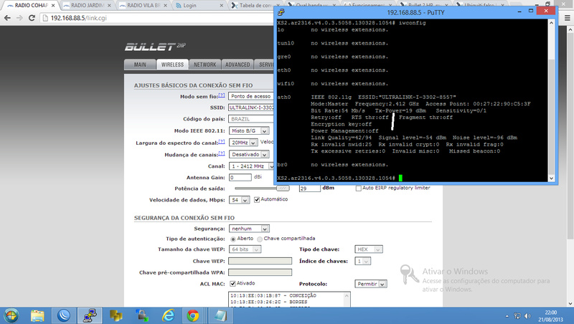Click the network tray icon
This screenshot has height=324, width=574.
(x=517, y=316)
